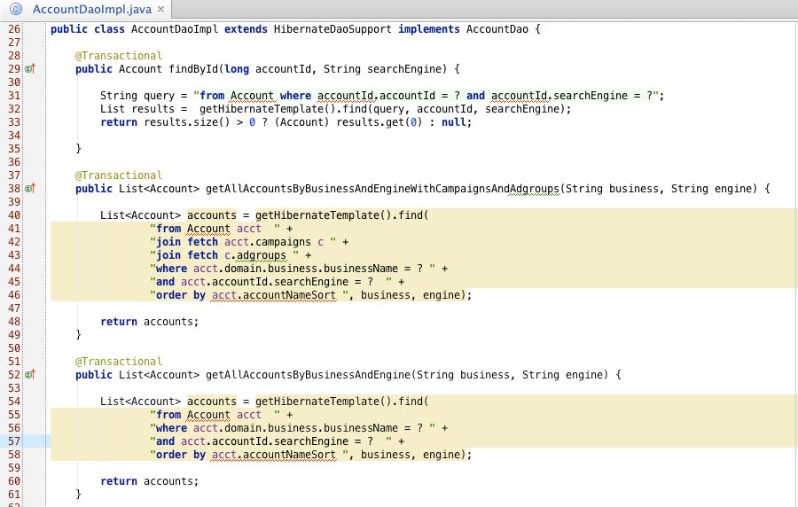Screen dimensions: 798x507
Task: Click the implements gutter icon on line 52
Action: pyautogui.click(x=30, y=374)
